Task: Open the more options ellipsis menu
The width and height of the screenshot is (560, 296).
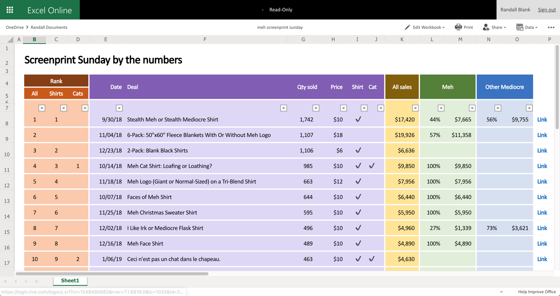Action: 551,27
